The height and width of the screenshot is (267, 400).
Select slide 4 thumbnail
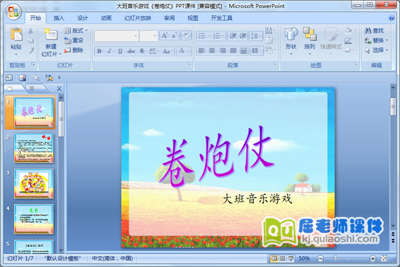click(34, 219)
